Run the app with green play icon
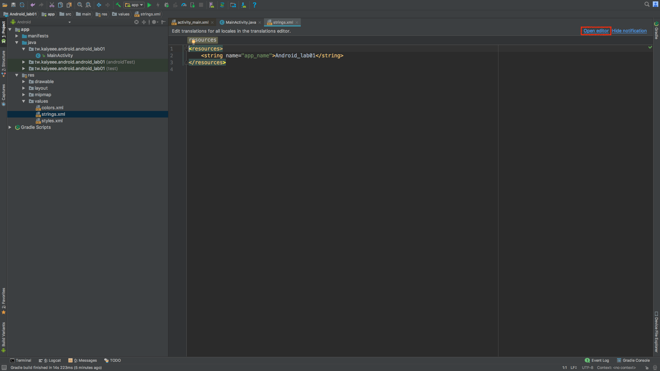The width and height of the screenshot is (660, 371). (150, 5)
